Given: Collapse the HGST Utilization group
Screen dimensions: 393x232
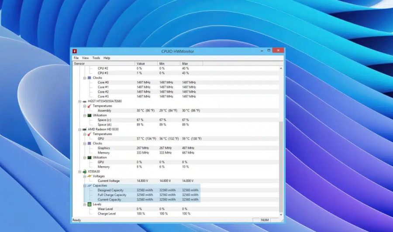Looking at the screenshot, I should (x=85, y=115).
